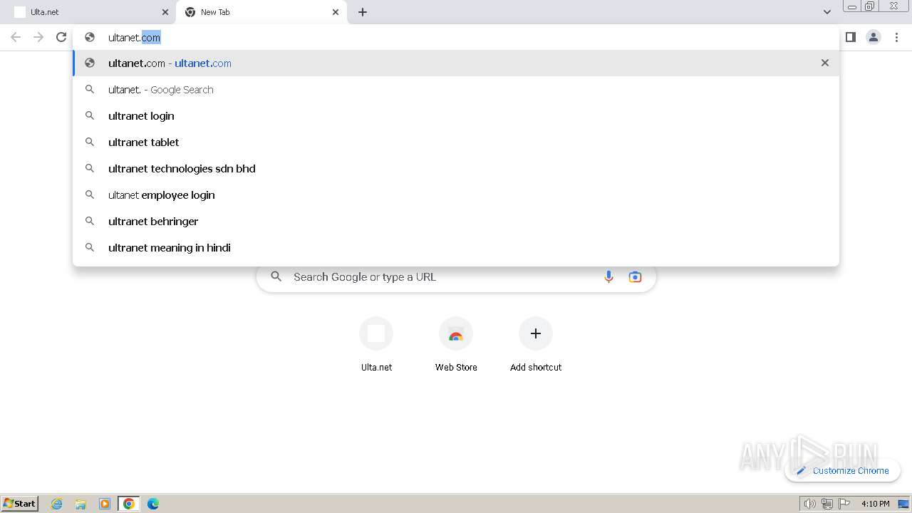Search by image with camera icon
Screen dimensions: 912x513
[x=635, y=277]
